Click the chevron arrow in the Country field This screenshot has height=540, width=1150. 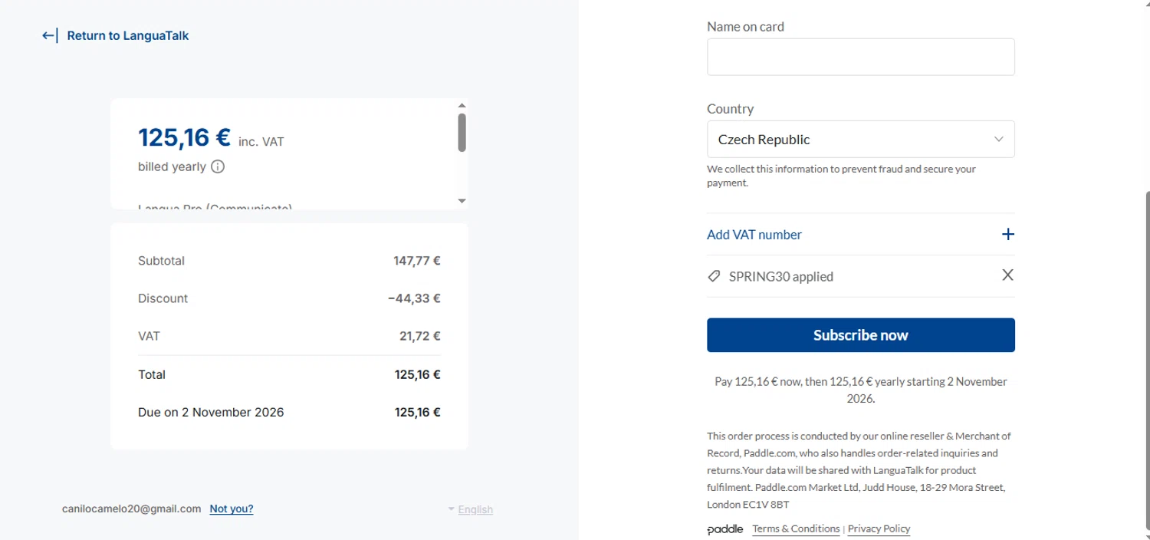998,139
